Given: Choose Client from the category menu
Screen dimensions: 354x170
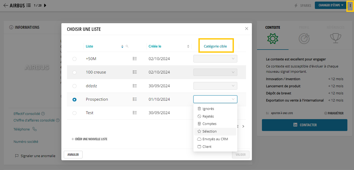Looking at the screenshot, I should click(215, 147).
